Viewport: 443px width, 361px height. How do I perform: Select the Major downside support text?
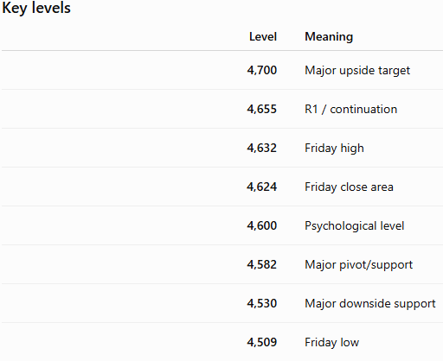tap(370, 304)
